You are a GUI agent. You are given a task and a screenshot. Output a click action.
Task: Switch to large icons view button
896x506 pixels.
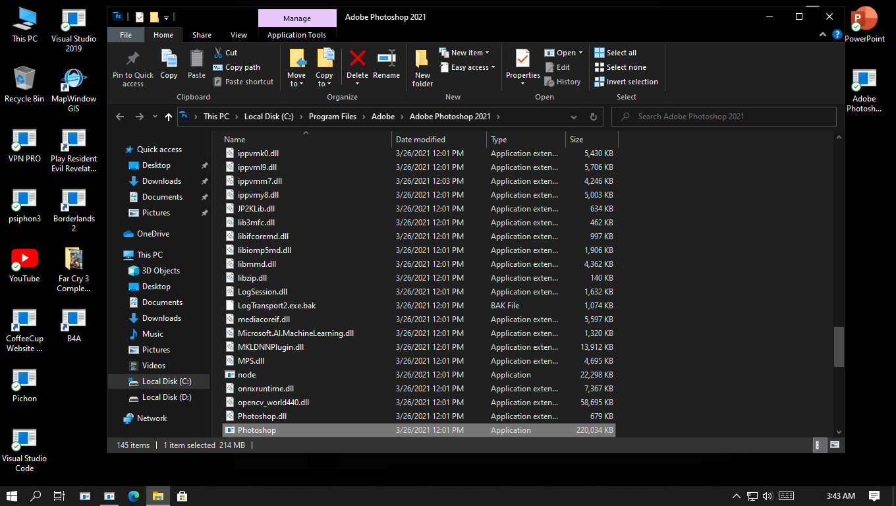pyautogui.click(x=835, y=445)
